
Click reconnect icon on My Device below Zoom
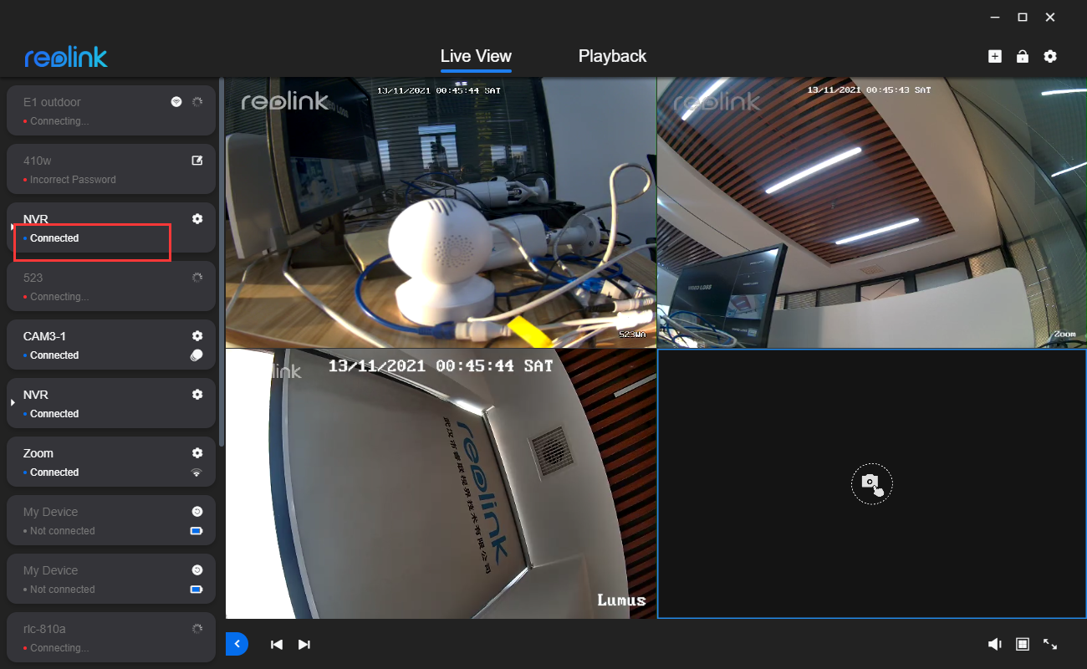pyautogui.click(x=197, y=511)
